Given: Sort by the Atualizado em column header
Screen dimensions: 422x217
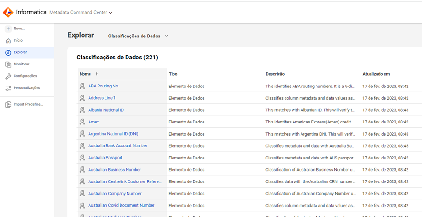Looking at the screenshot, I should click(x=376, y=74).
